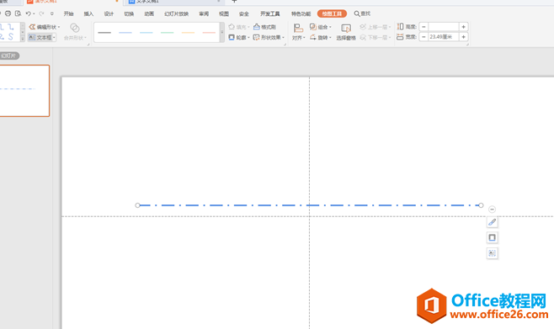Click the Text Box (文本框) button

(40, 37)
